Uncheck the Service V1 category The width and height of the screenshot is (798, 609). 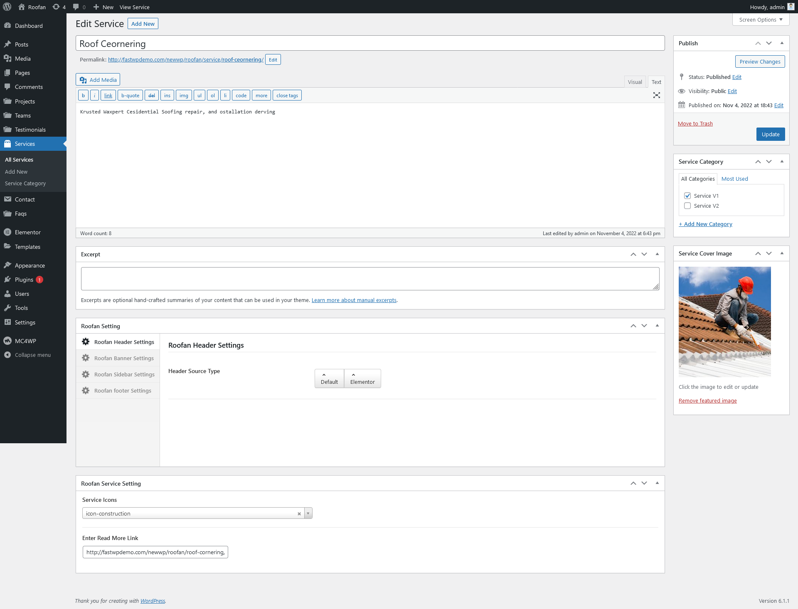click(x=687, y=196)
